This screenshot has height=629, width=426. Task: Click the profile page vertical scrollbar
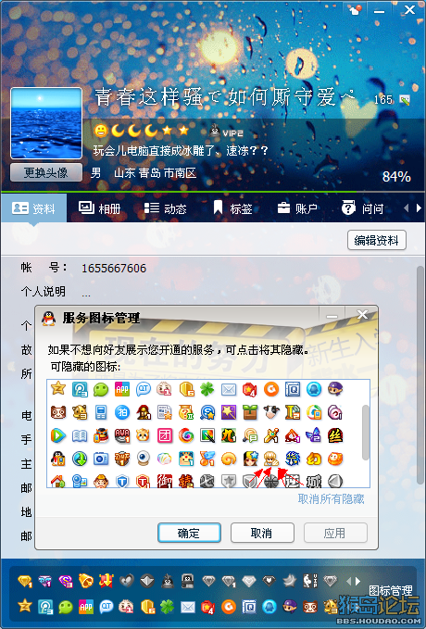[420, 377]
